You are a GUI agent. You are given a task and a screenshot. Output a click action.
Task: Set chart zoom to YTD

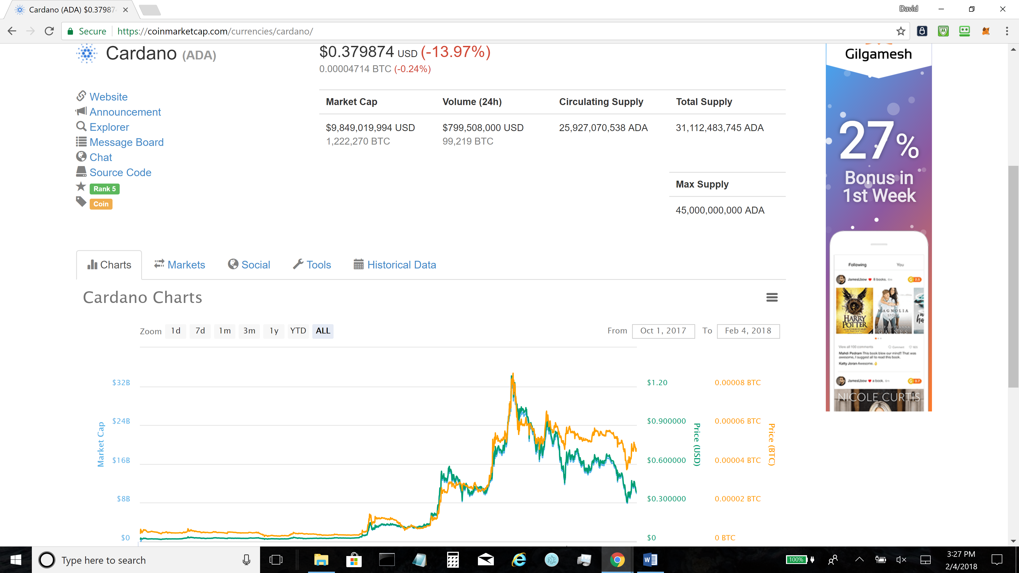298,331
